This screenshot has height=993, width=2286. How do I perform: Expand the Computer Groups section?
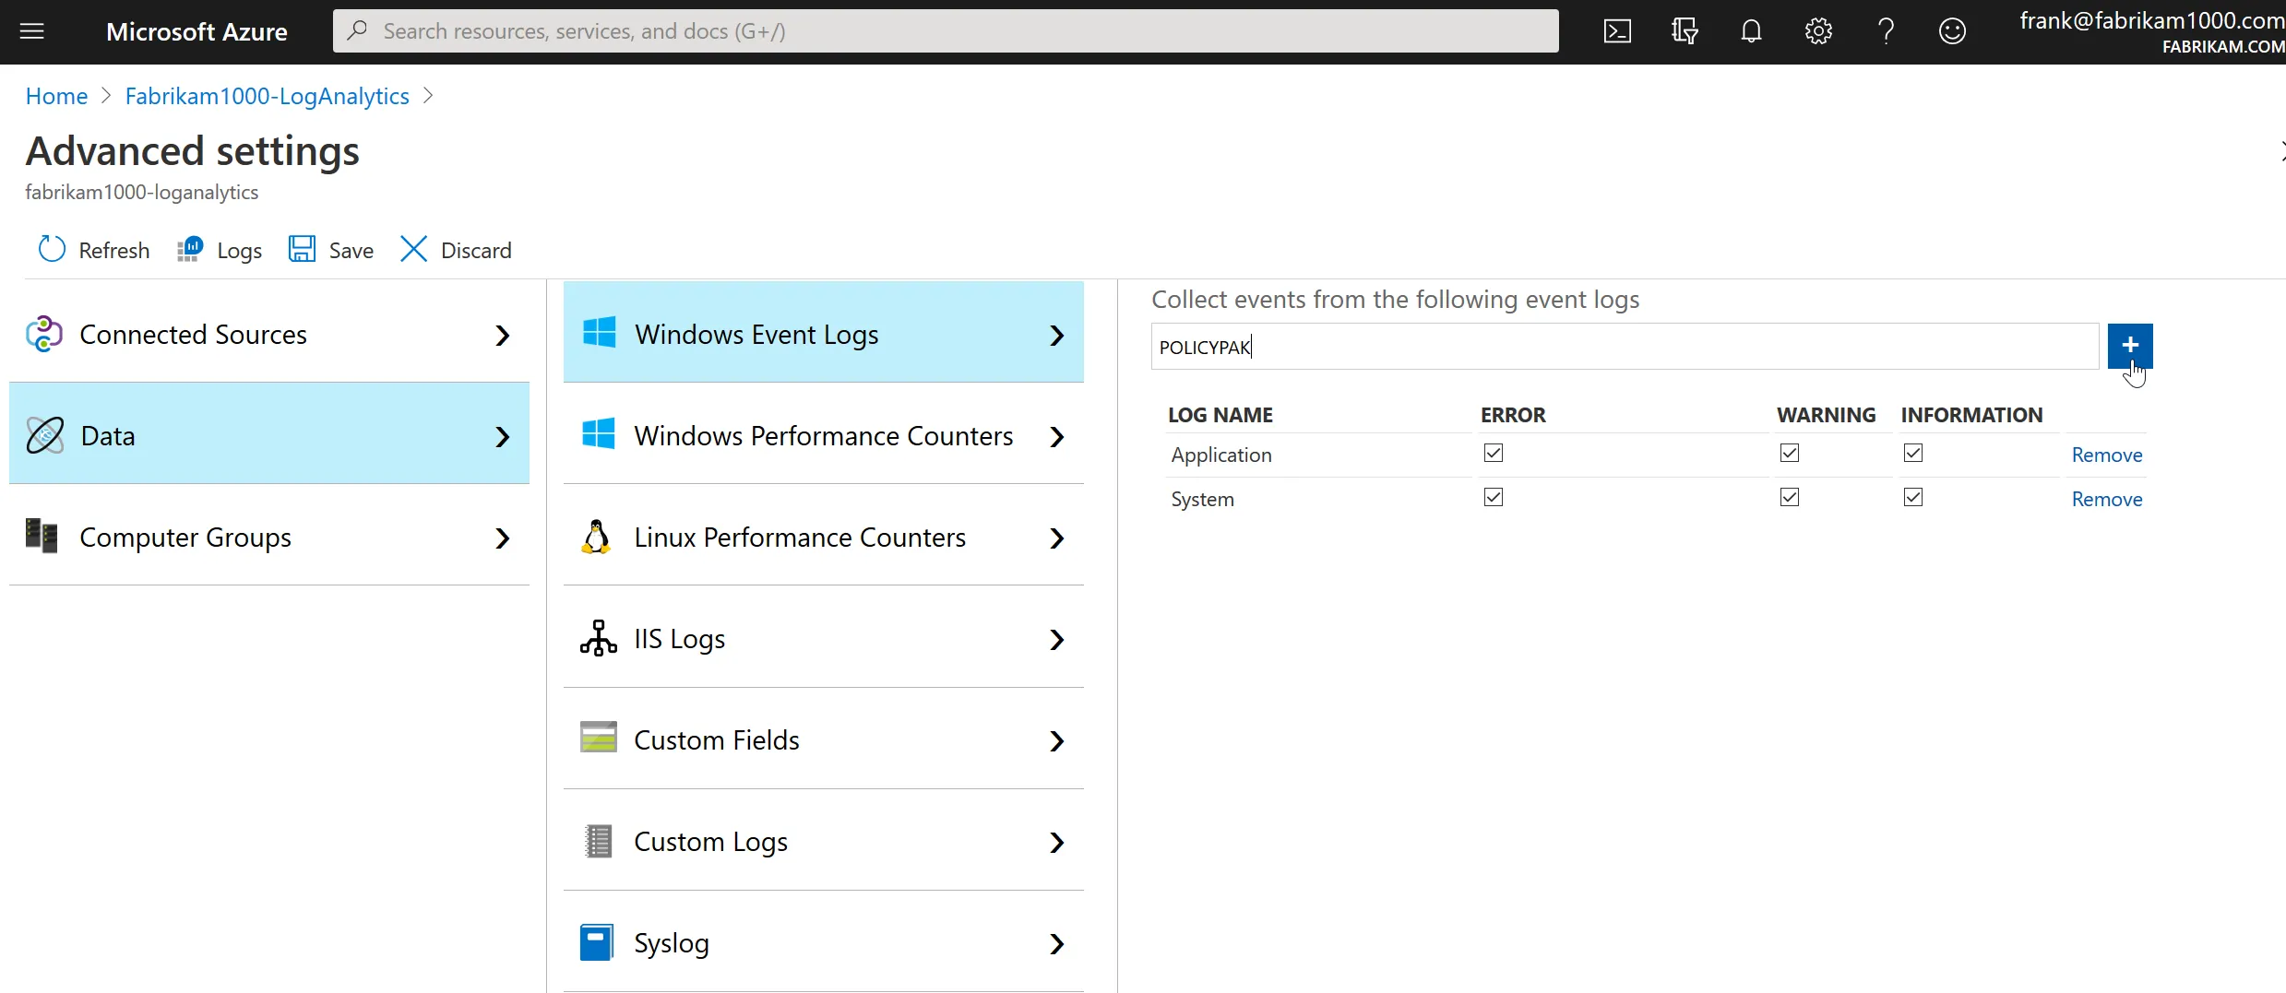268,538
